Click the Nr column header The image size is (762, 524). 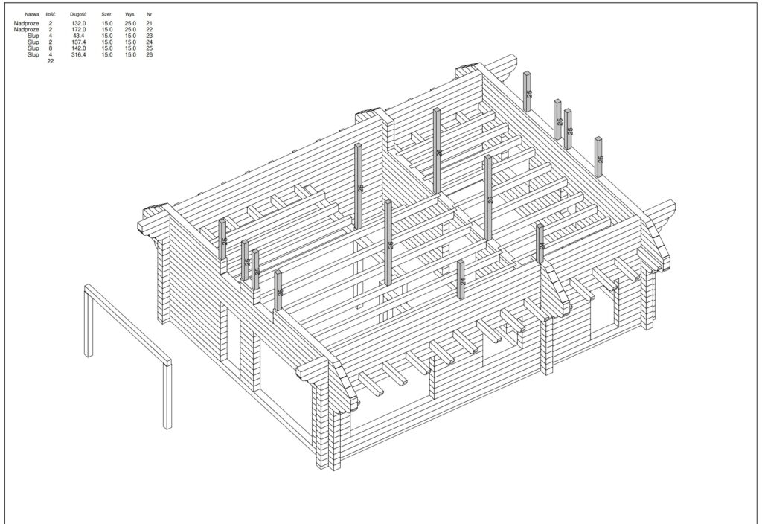(x=150, y=14)
